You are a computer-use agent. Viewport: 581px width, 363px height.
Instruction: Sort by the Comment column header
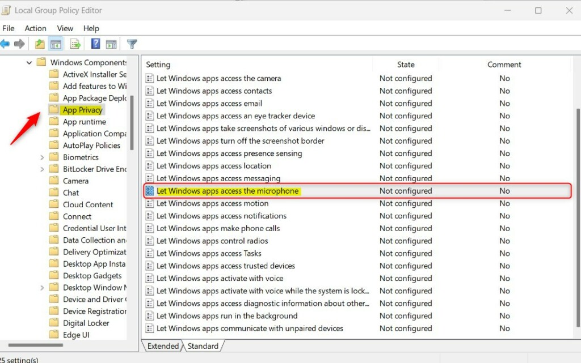tap(504, 65)
